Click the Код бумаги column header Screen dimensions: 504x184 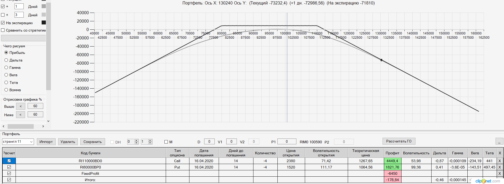tap(91, 153)
